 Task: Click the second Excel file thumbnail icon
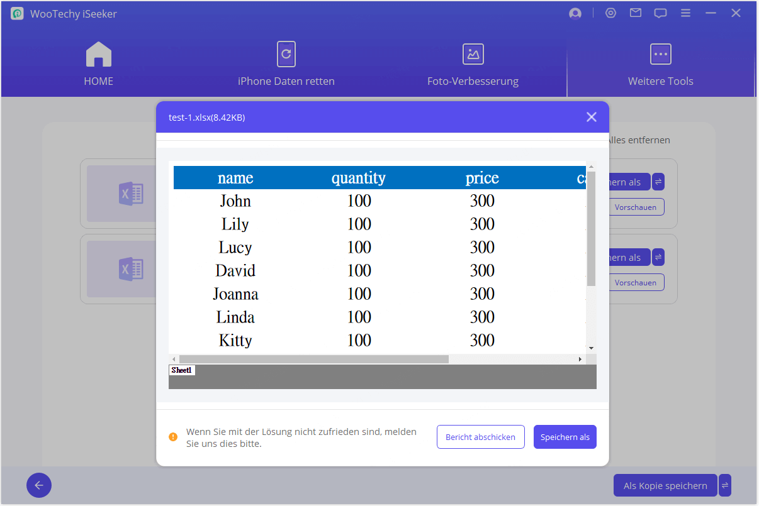click(x=131, y=269)
